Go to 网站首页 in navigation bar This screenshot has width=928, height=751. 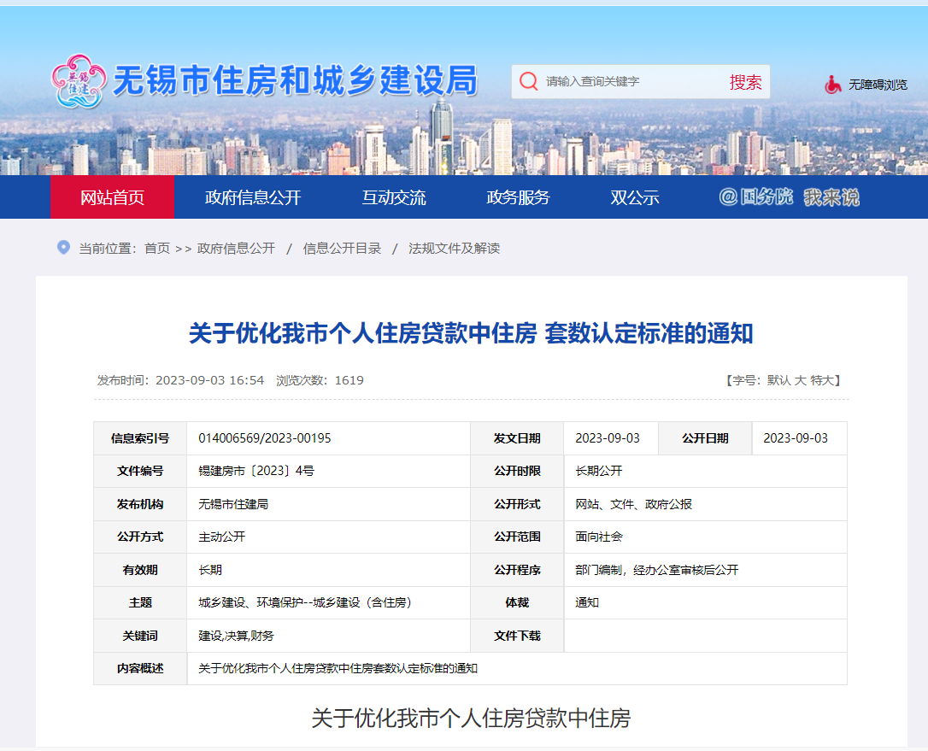point(112,197)
